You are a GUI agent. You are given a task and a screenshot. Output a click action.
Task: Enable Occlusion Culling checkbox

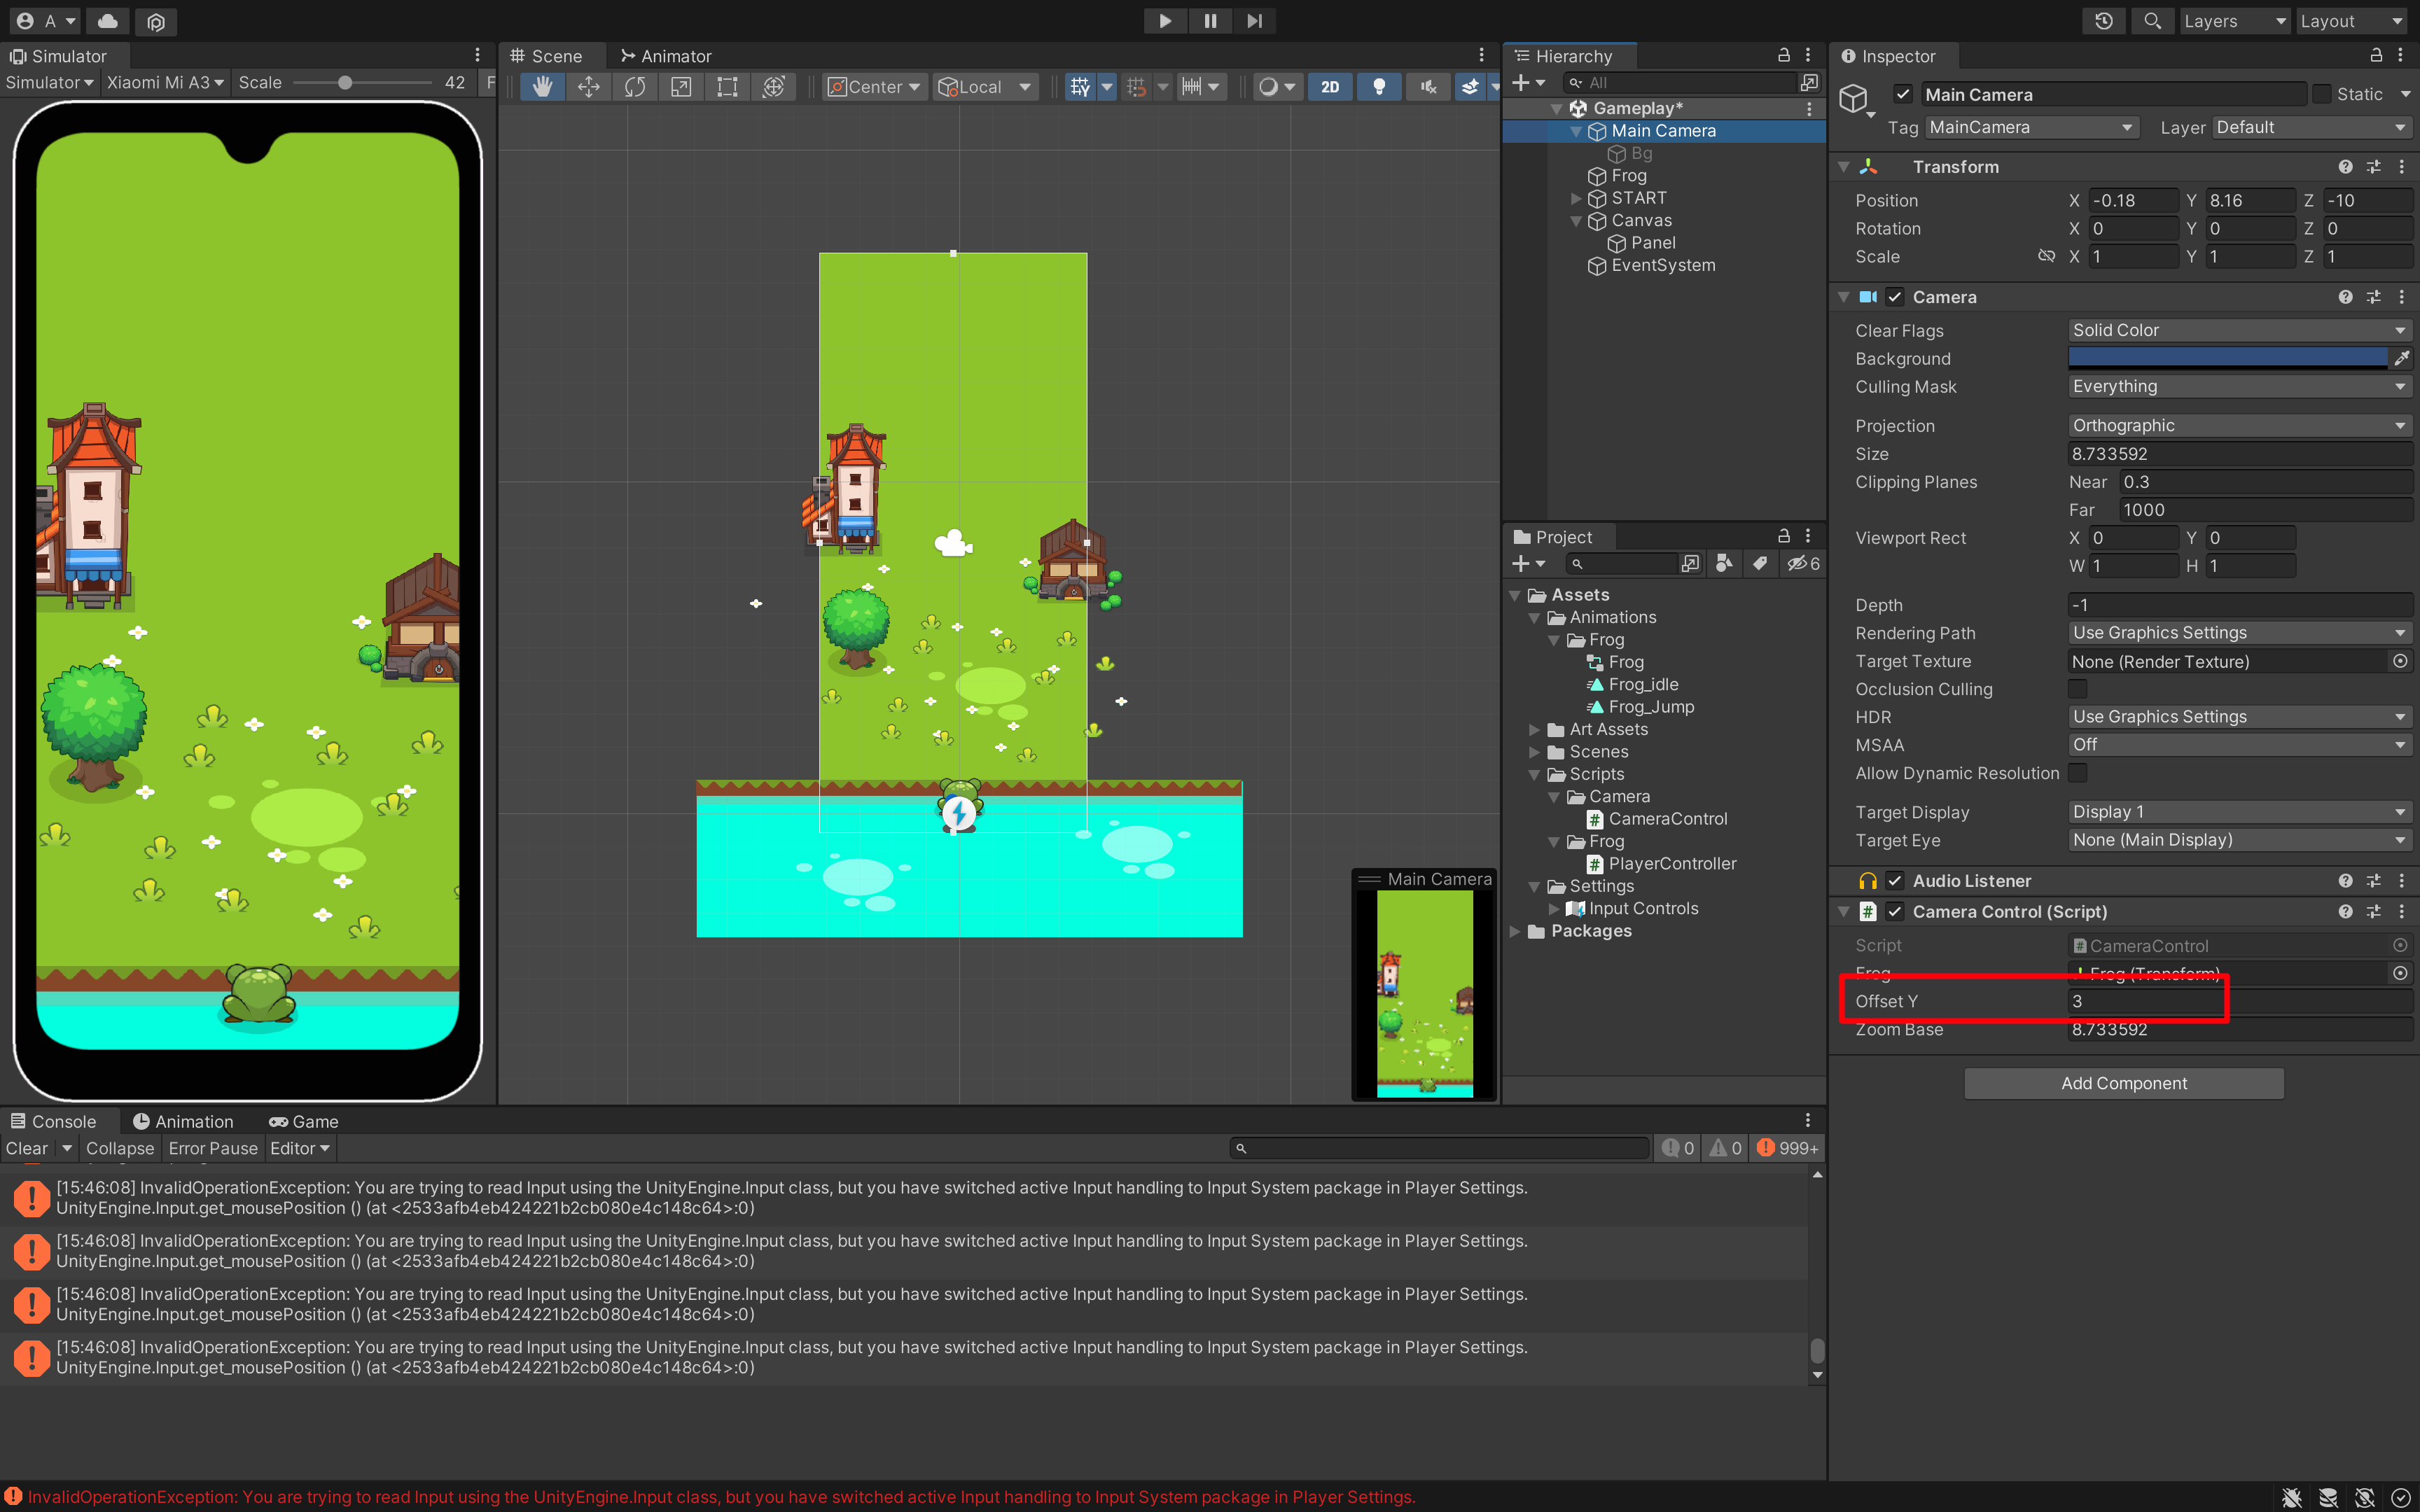coord(2078,689)
